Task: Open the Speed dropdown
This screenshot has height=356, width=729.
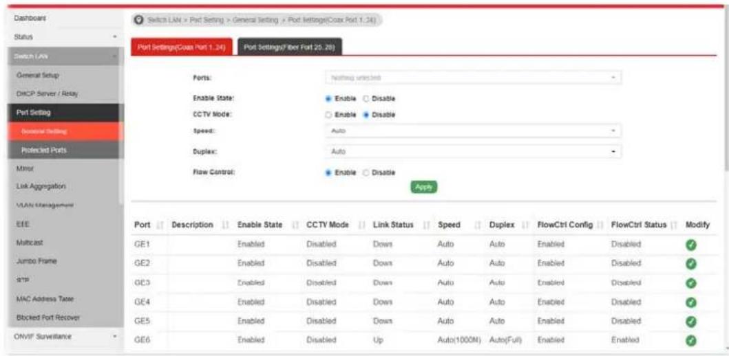Action: [473, 131]
